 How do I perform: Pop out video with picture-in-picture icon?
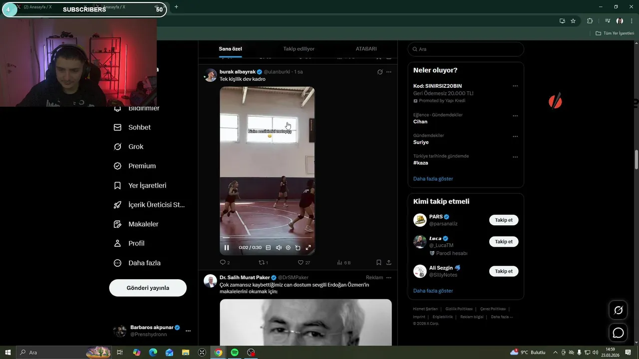pos(298,248)
